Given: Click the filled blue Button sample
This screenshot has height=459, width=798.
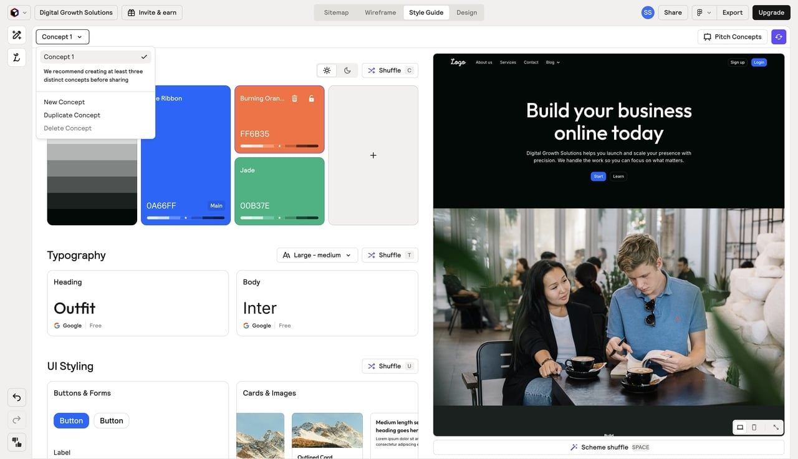Looking at the screenshot, I should coord(71,421).
